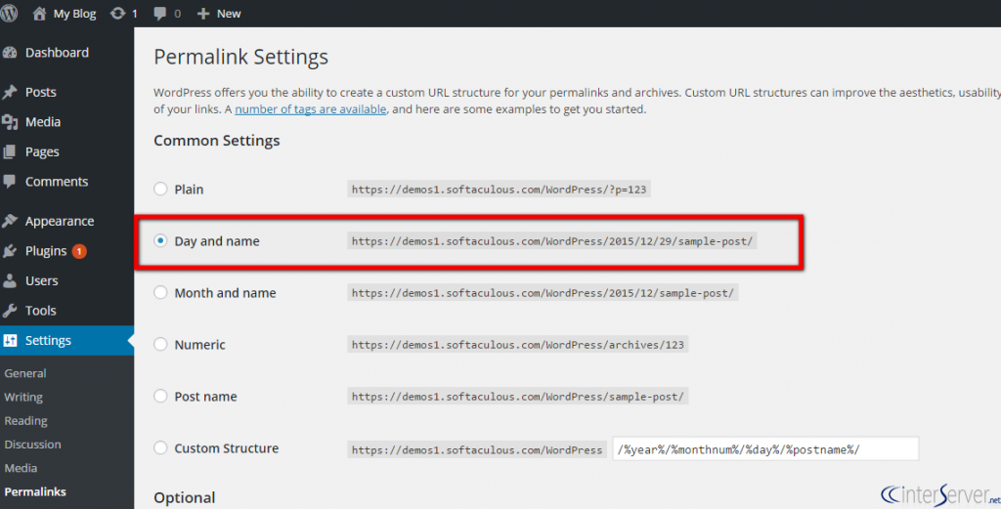Click the Common Settings heading
1001x509 pixels.
[216, 141]
